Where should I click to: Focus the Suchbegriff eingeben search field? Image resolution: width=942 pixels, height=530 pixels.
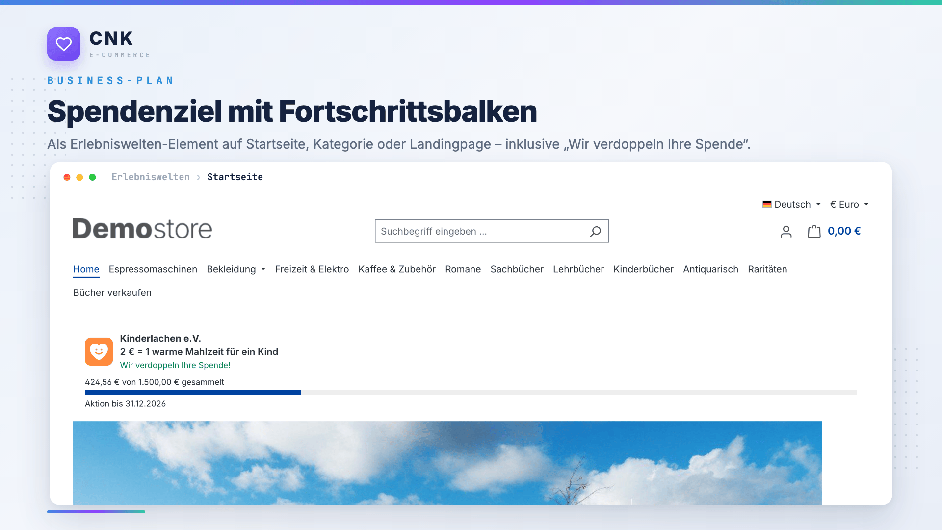point(492,231)
